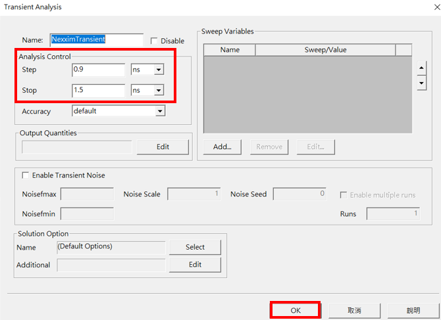This screenshot has height=320, width=441.
Task: Click the Noisefmax input field
Action: pos(87,194)
